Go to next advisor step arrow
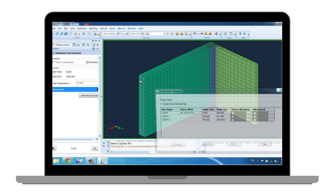Viewport: 332px width, 192px height. [94, 148]
